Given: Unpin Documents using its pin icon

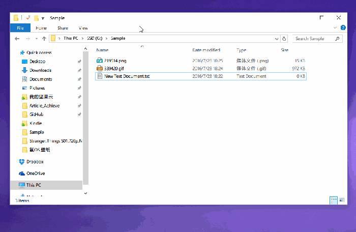Looking at the screenshot, I should (x=79, y=79).
